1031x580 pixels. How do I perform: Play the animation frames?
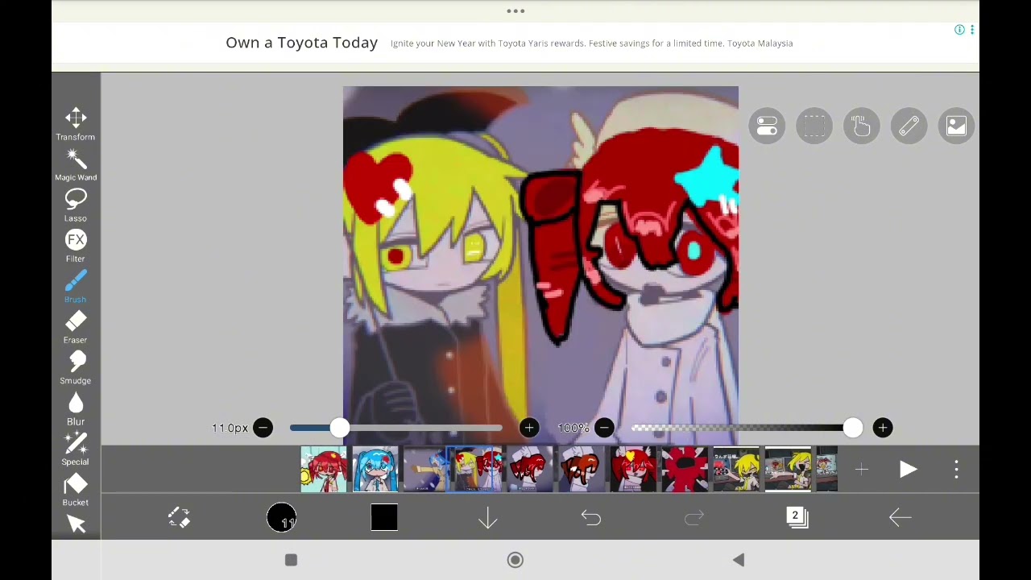(x=908, y=470)
